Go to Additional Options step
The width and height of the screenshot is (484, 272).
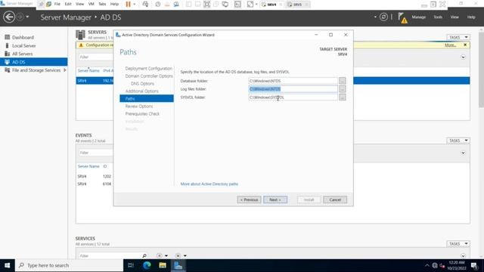tap(141, 91)
